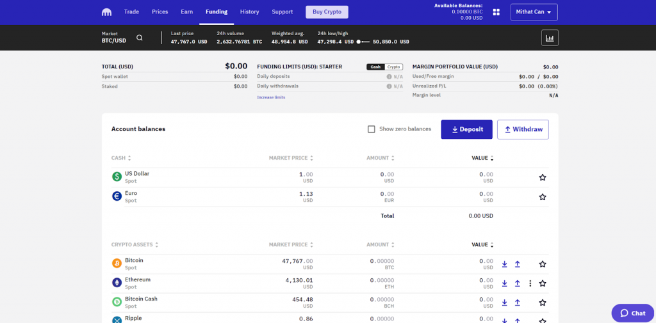Click the Withdraw button
The image size is (656, 323).
[523, 130]
